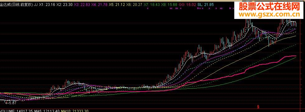Image resolution: width=305 pixels, height=112 pixels.
Task: Click the red S marker on the time axis
Action: (258, 106)
